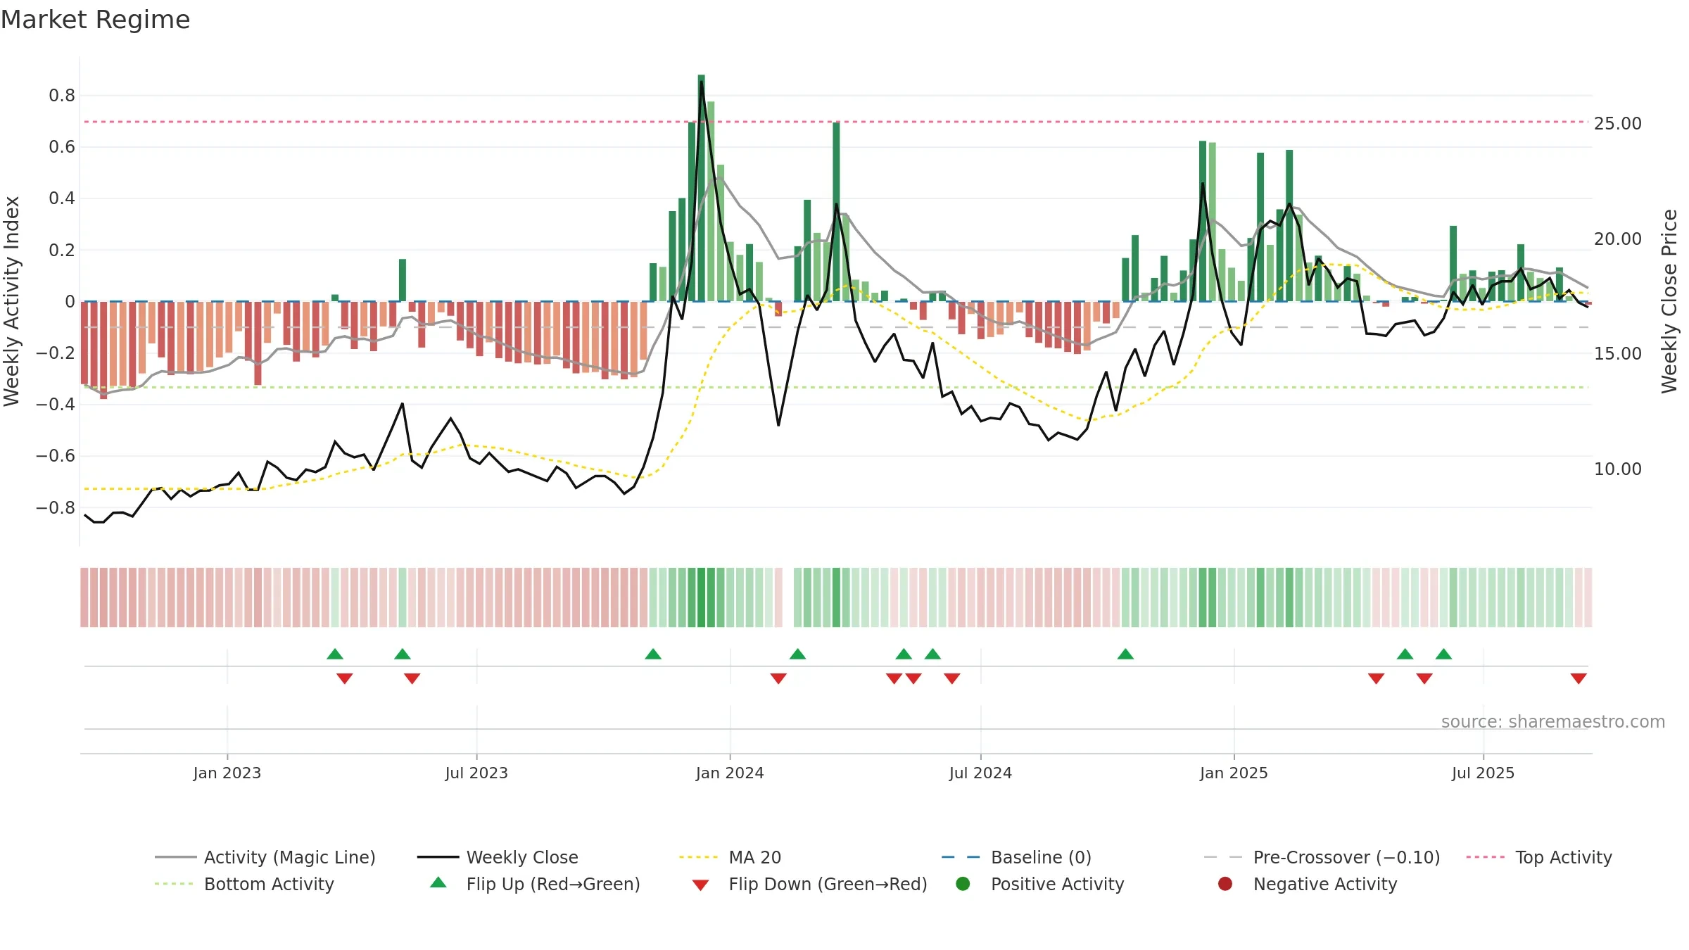Toggle the Flip Down (Green→Red) legend entry
This screenshot has width=1689, height=950.
point(809,884)
